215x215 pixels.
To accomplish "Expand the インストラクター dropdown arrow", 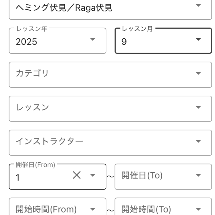I will pos(198,141).
